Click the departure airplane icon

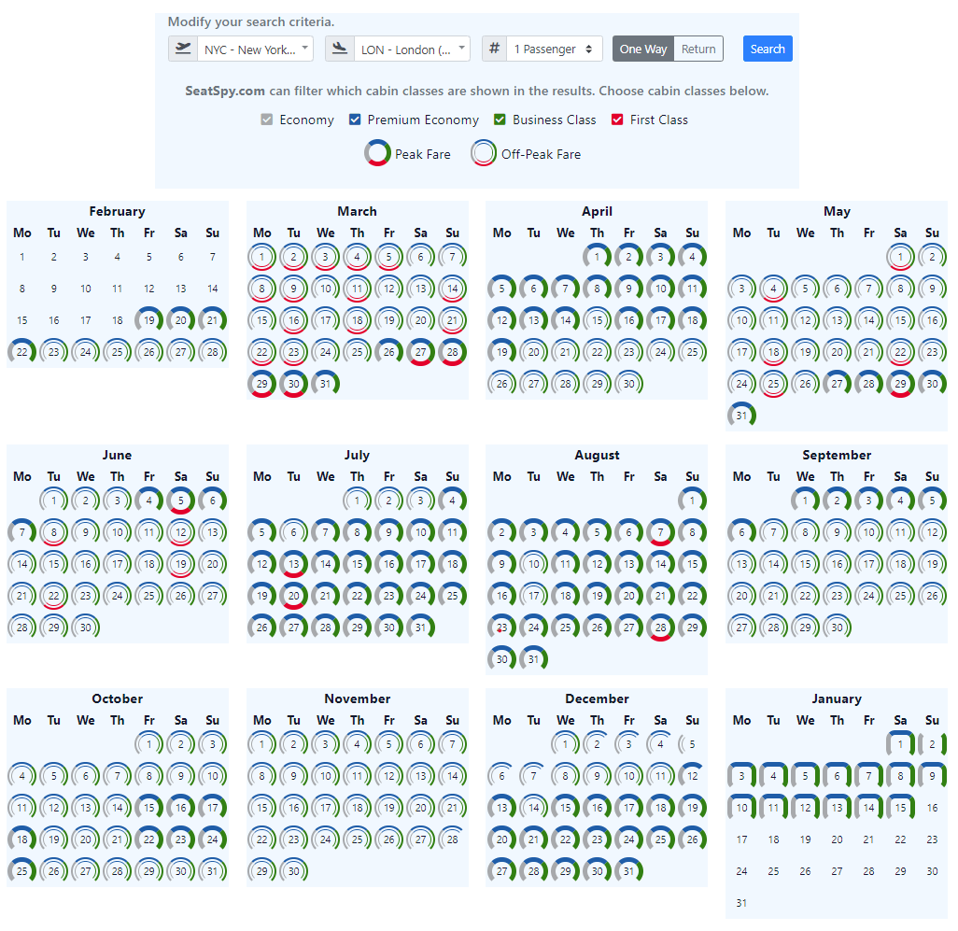184,48
